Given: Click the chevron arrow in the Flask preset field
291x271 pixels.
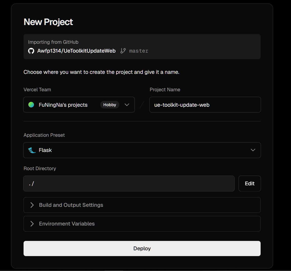Looking at the screenshot, I should point(253,150).
